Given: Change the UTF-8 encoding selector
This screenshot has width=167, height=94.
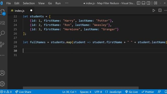Looking at the screenshot, I should (98, 92).
